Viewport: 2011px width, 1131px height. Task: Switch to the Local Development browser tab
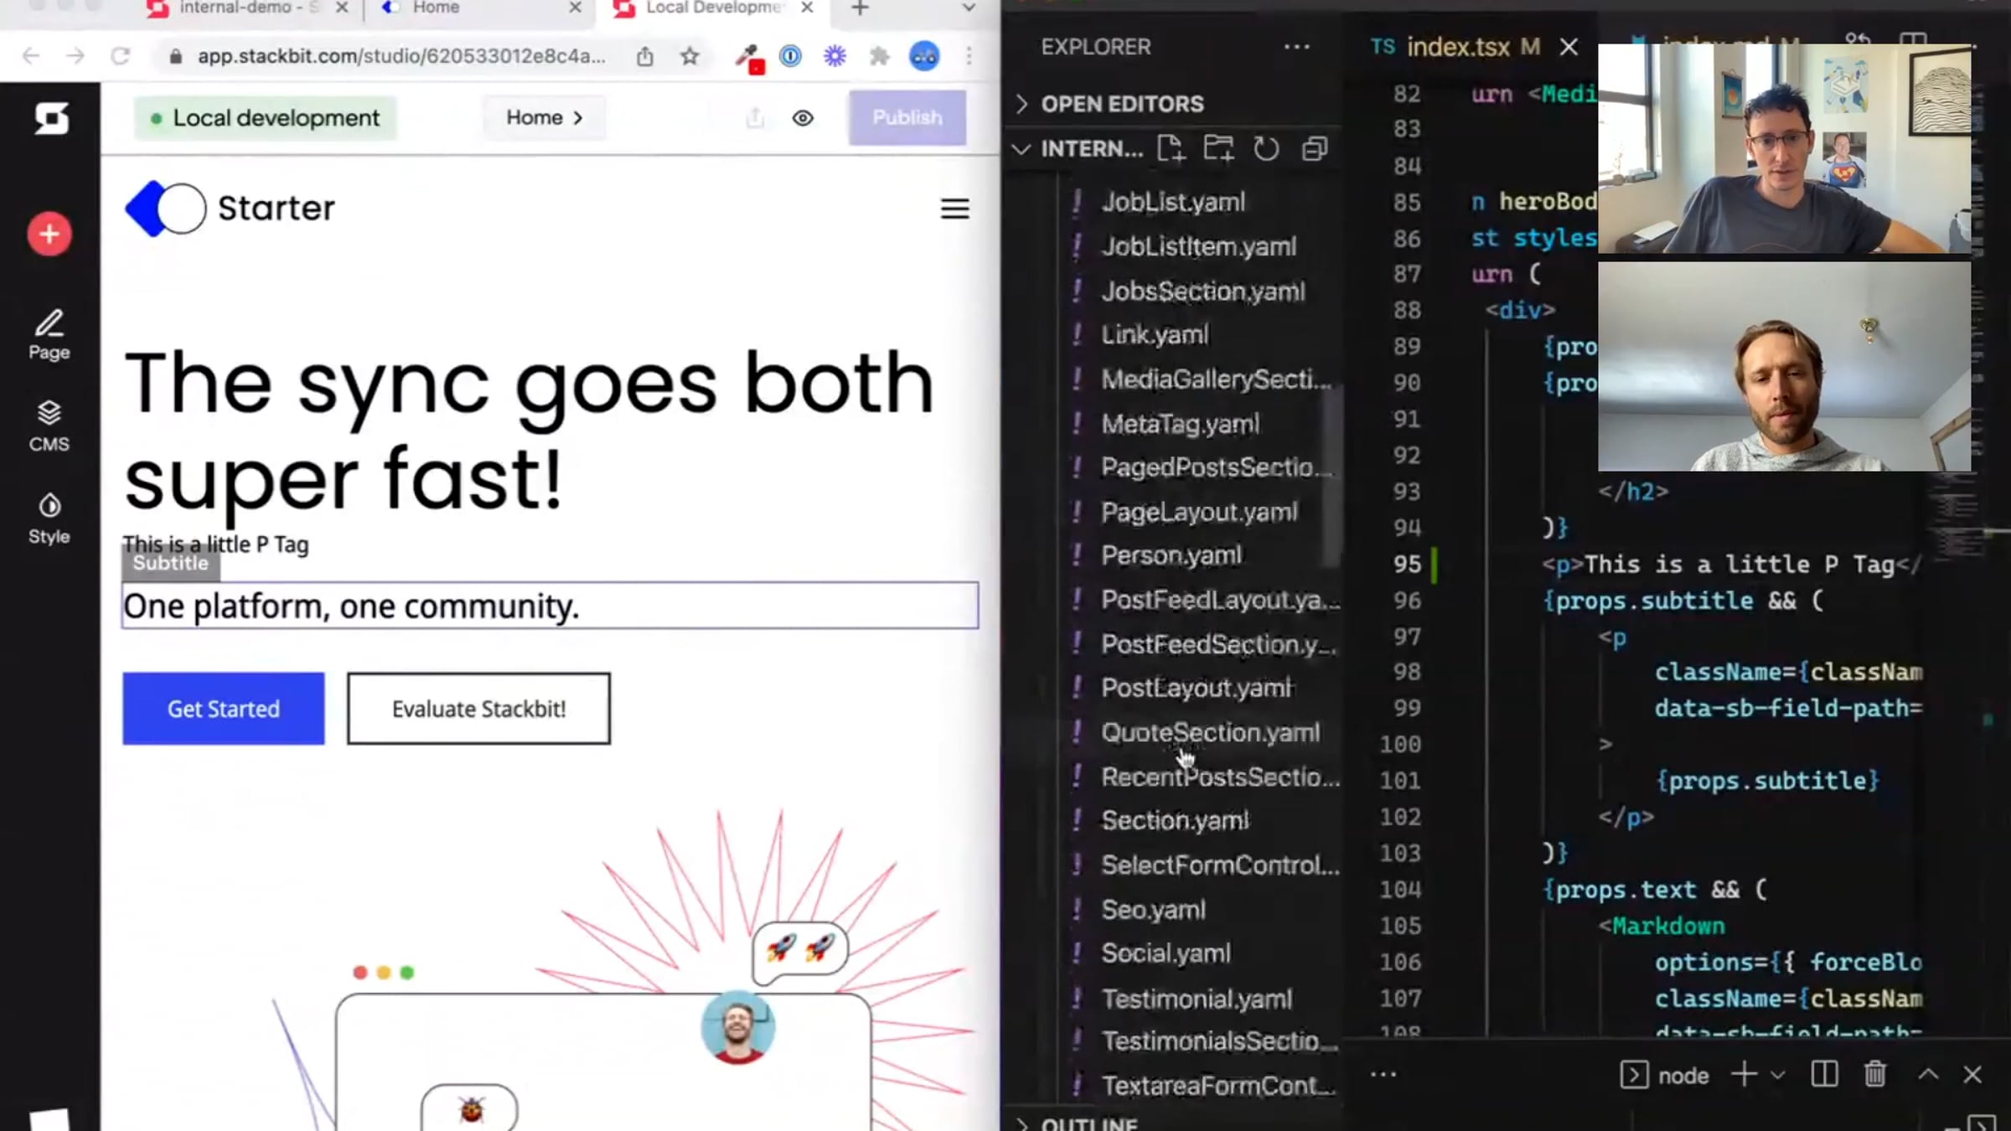pos(714,8)
